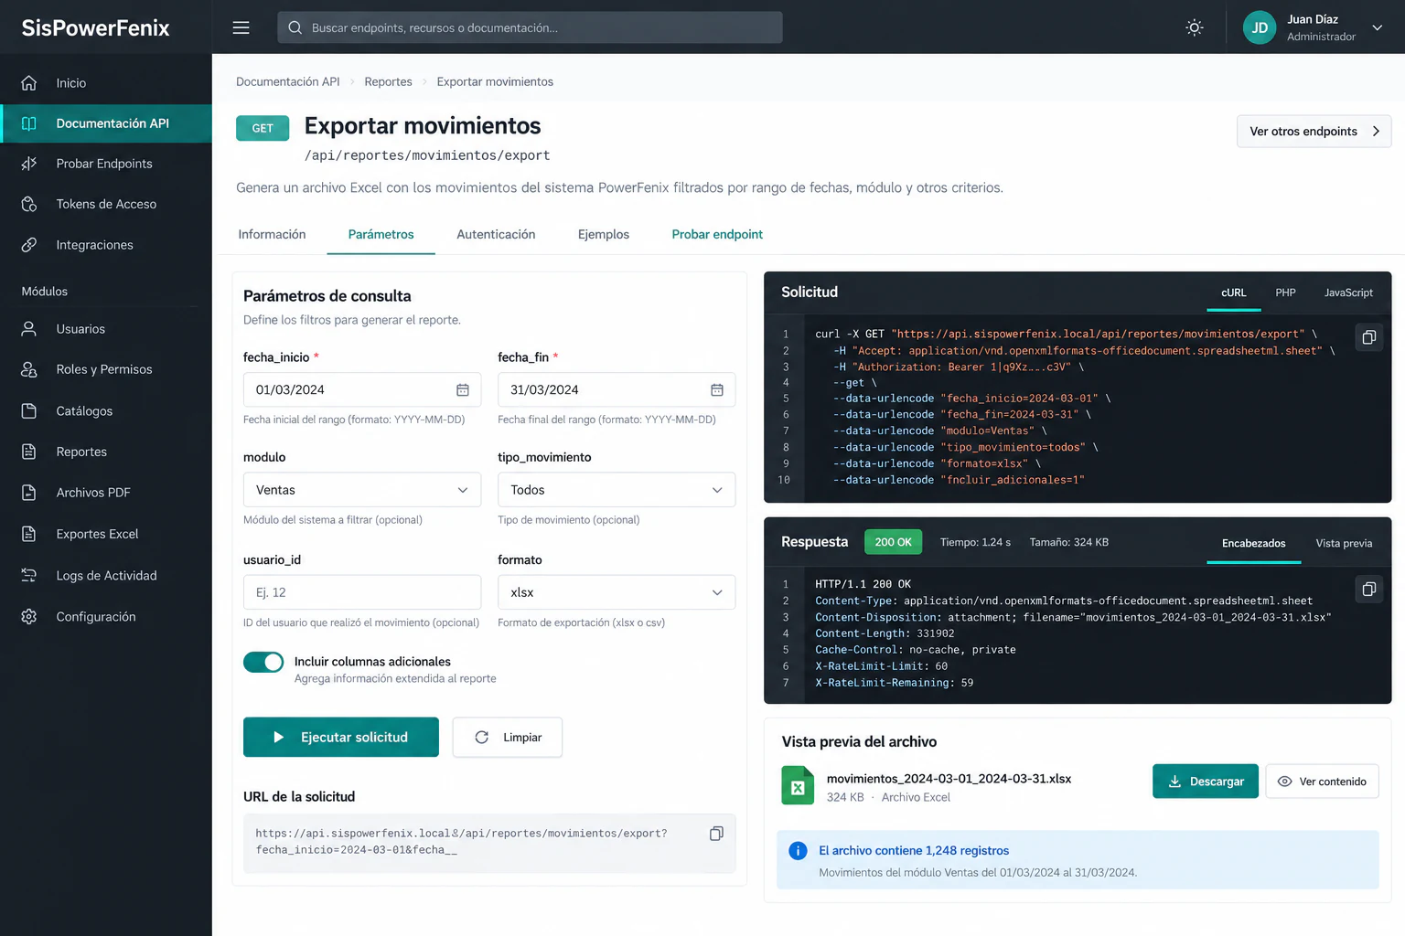
Task: Open Tokens de Acceso section
Action: click(x=106, y=204)
